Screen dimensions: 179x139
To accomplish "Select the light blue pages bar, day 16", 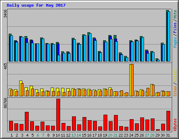I will [90, 47].
